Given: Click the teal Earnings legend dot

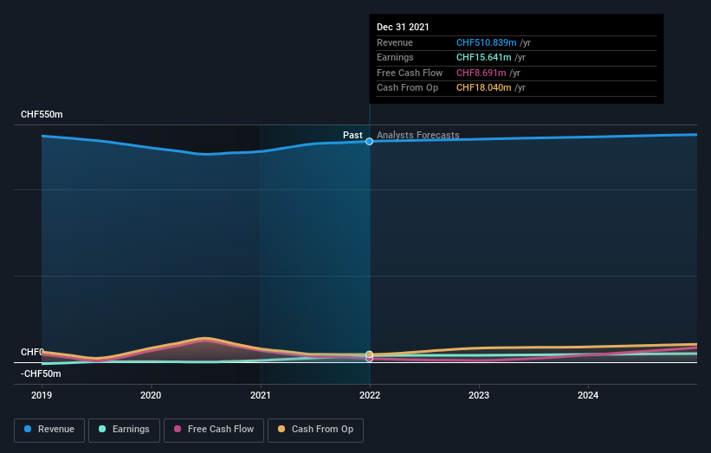Looking at the screenshot, I should [x=102, y=429].
